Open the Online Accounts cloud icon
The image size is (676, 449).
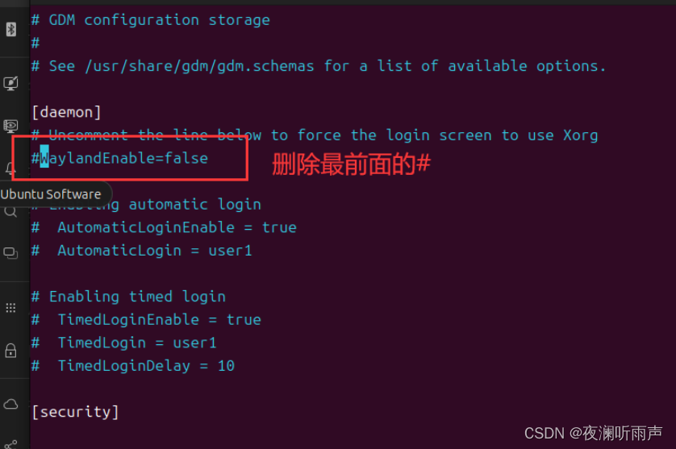(10, 404)
